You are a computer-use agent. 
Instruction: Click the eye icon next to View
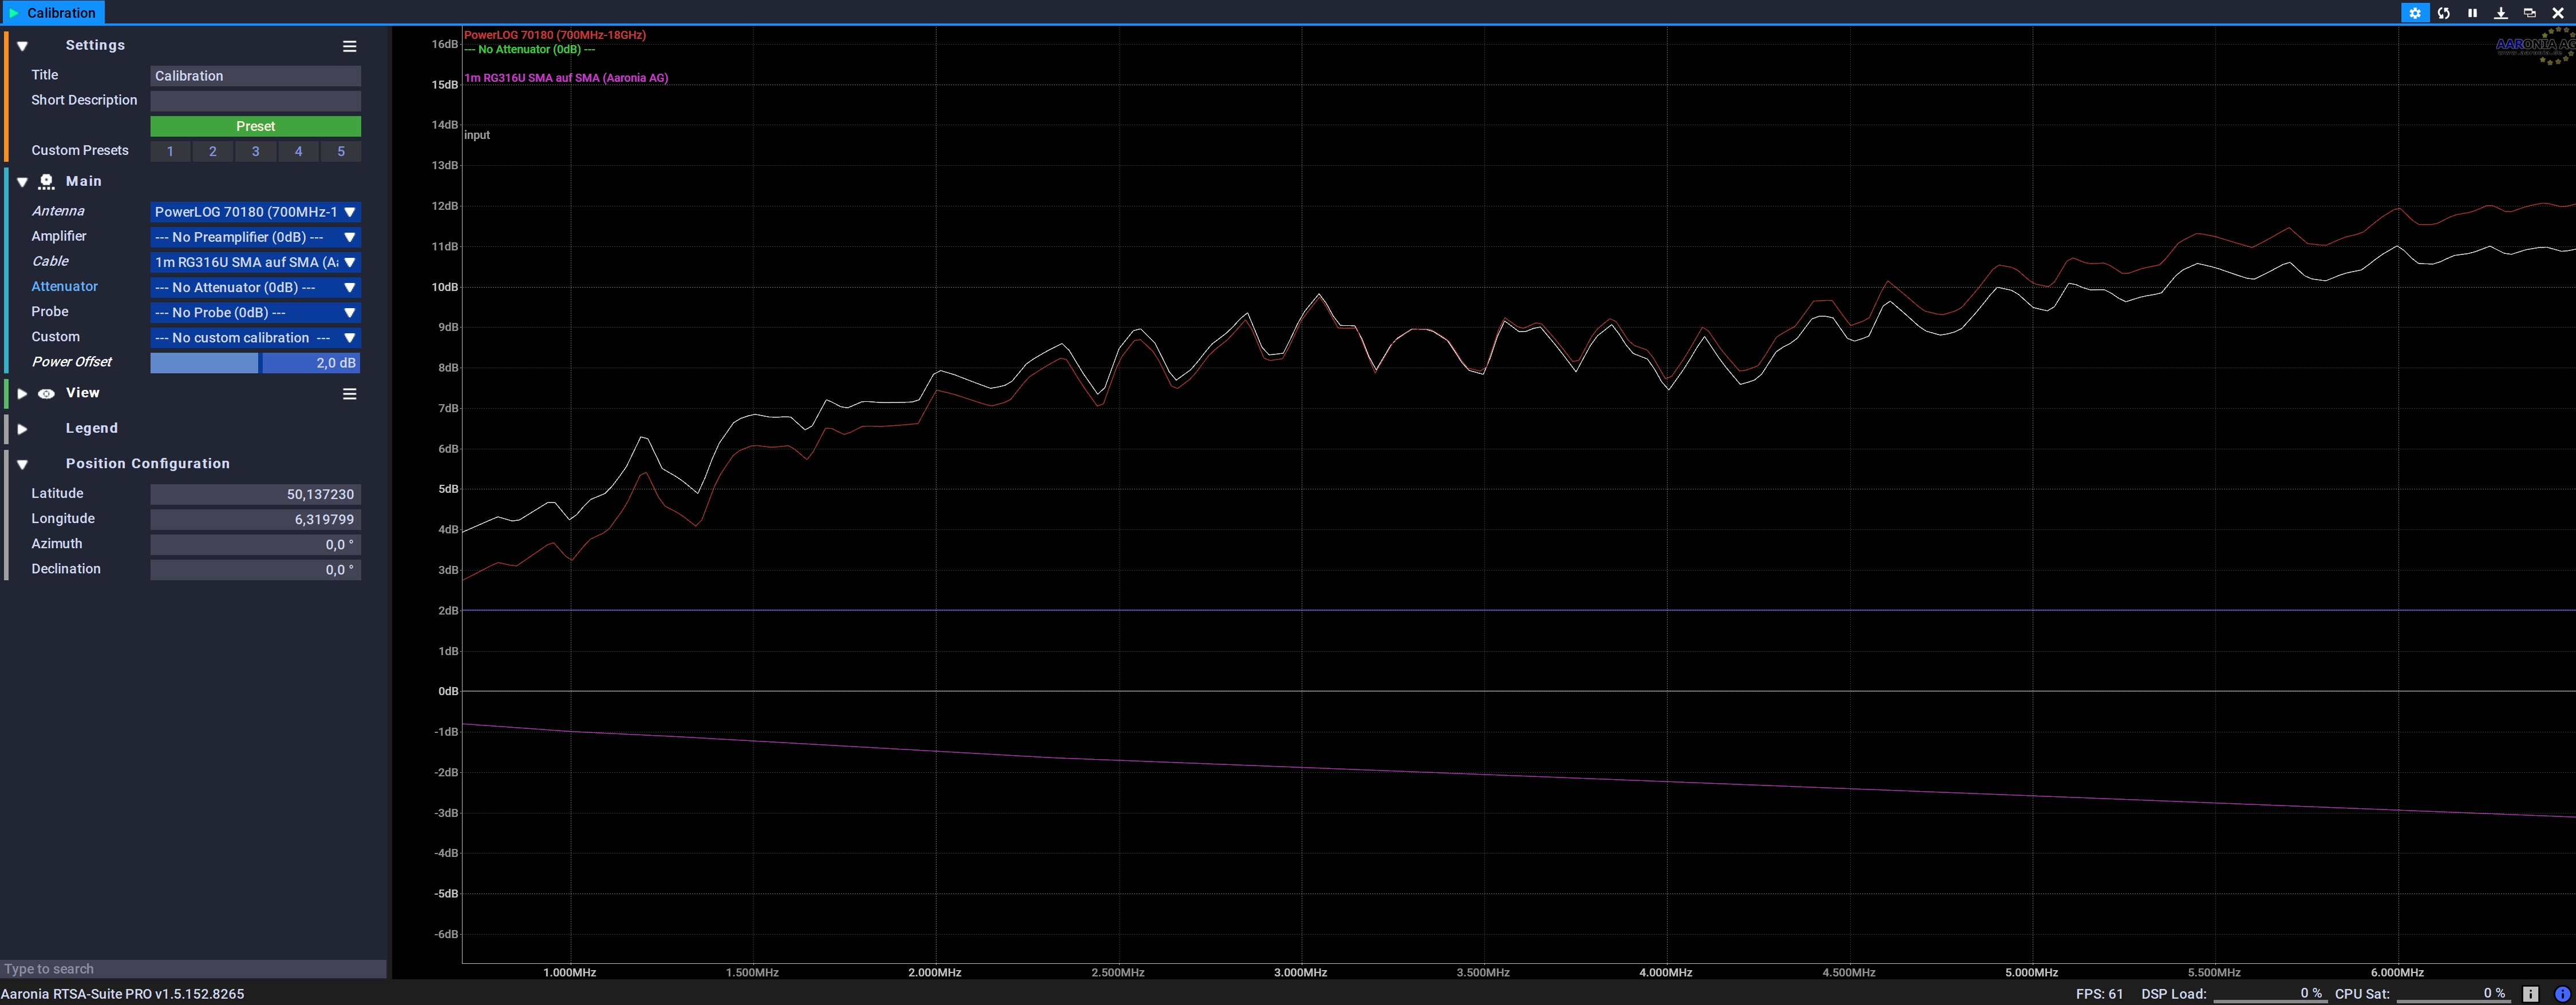click(46, 394)
